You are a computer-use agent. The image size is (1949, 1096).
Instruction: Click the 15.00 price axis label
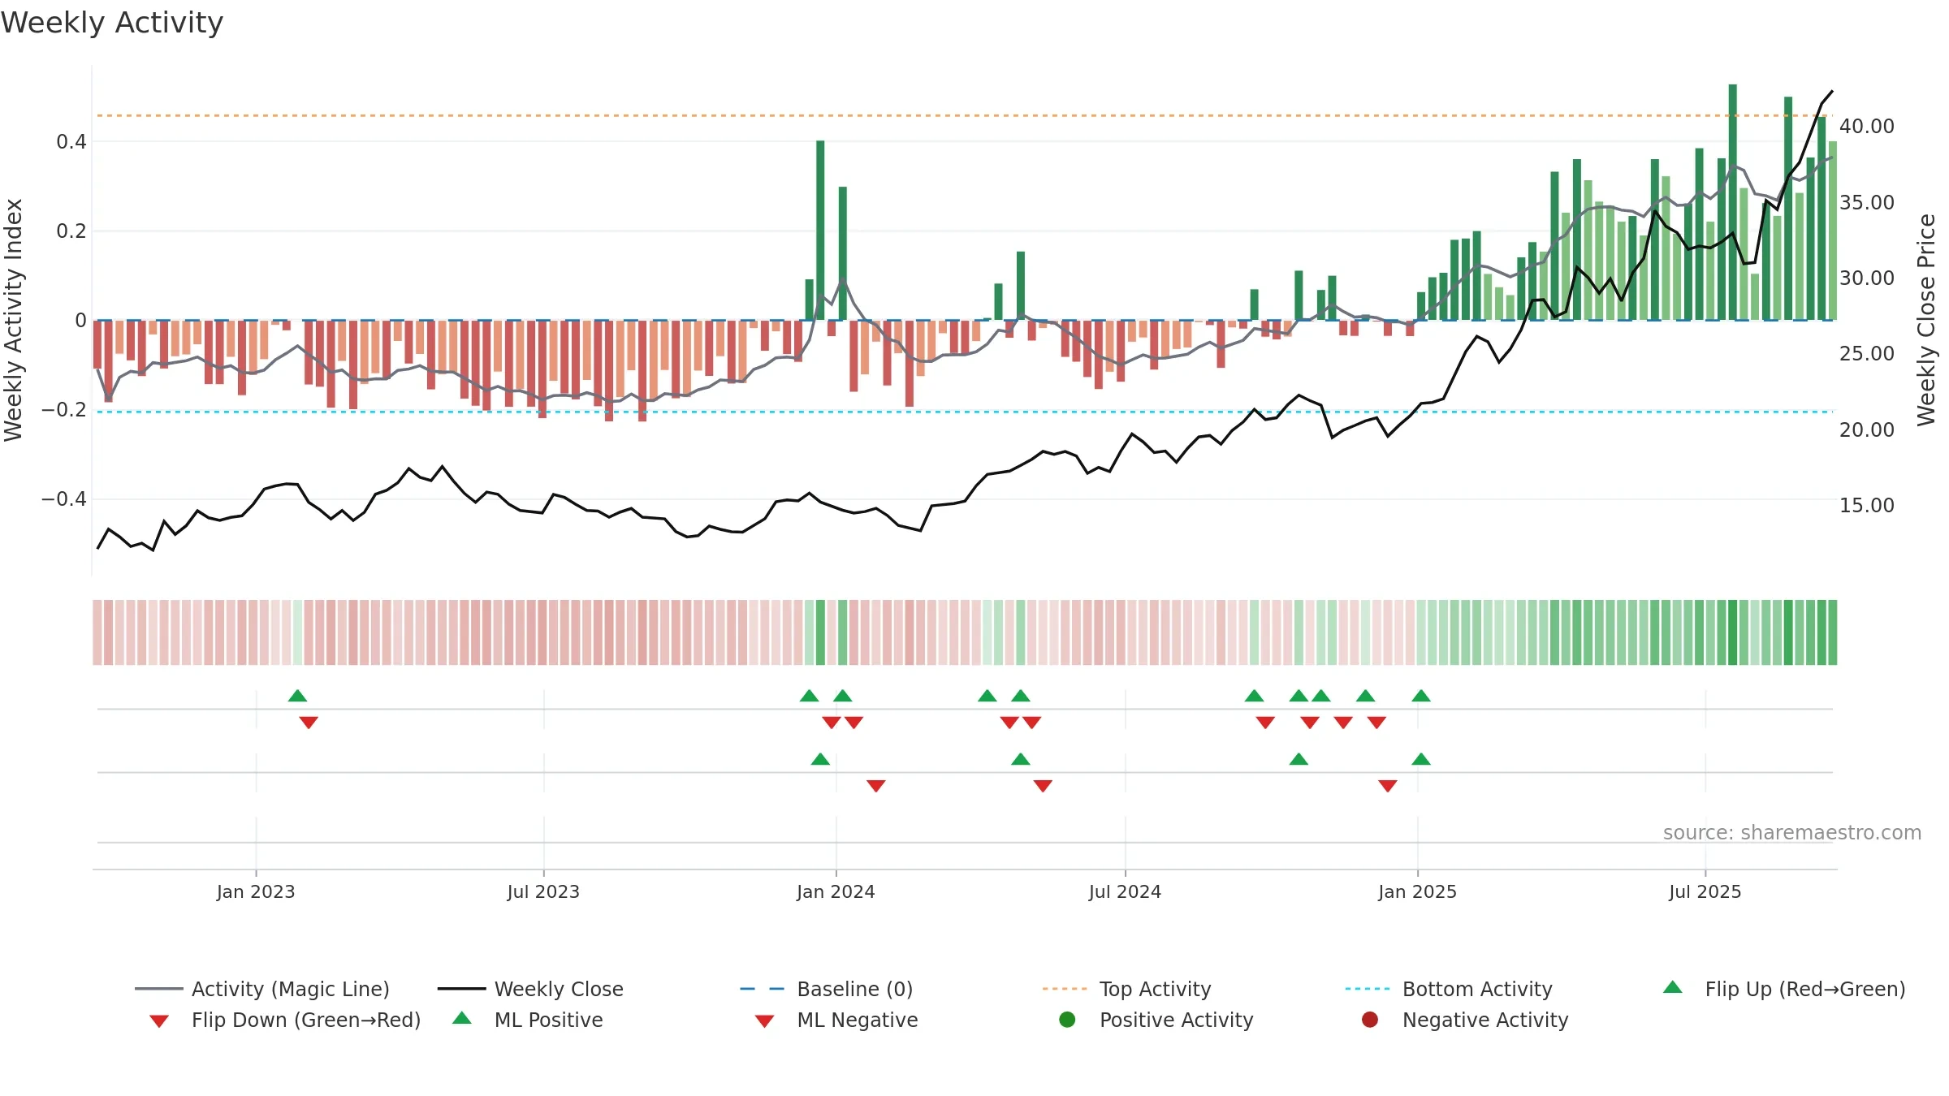point(1866,506)
